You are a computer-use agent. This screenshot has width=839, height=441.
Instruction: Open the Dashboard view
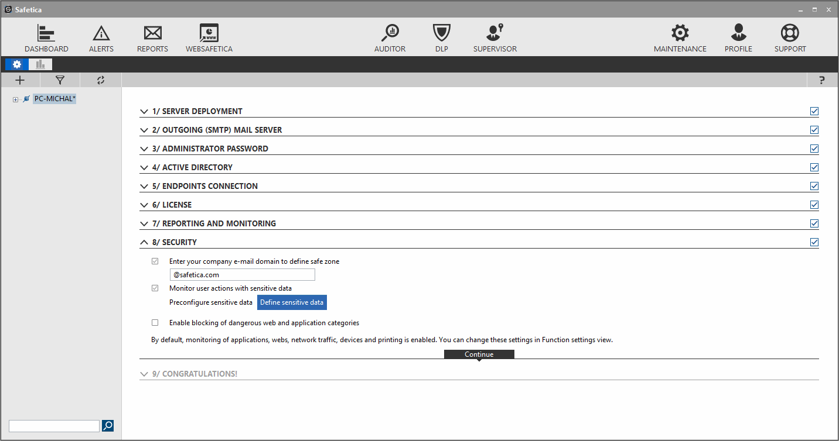(46, 37)
